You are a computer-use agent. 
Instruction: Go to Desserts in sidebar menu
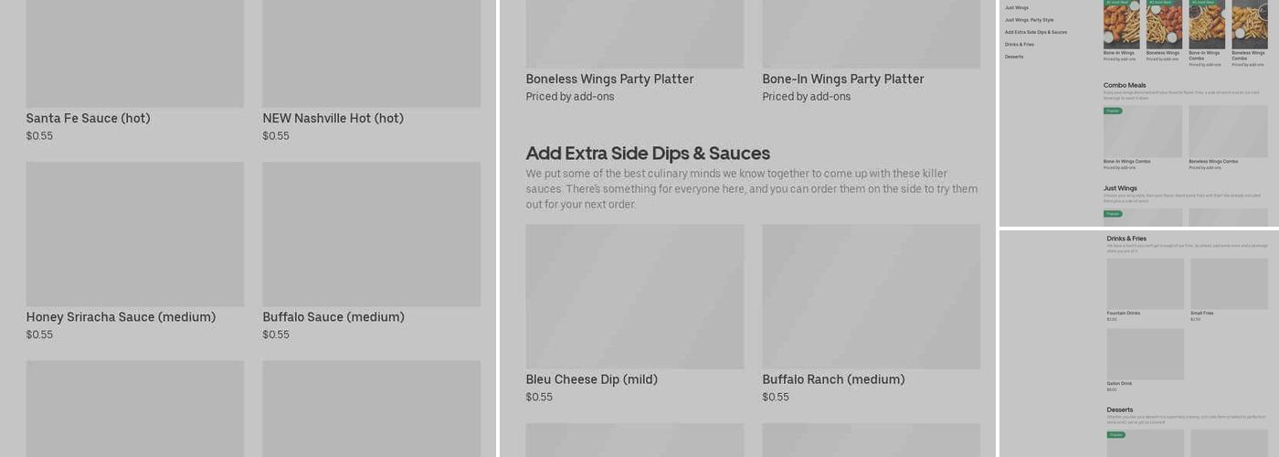[1014, 57]
